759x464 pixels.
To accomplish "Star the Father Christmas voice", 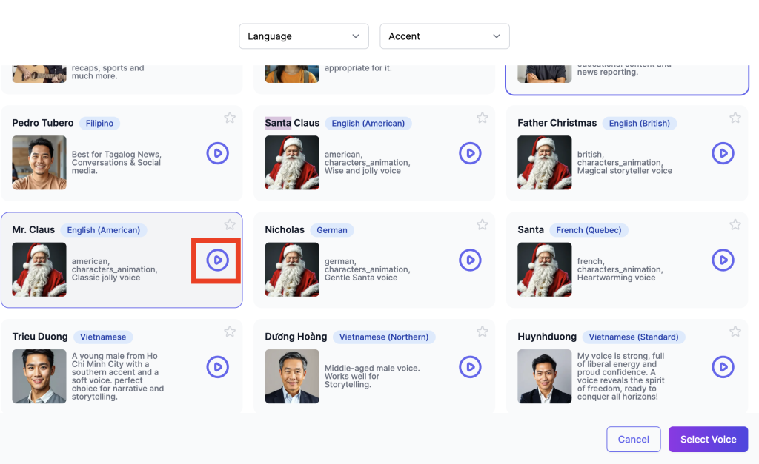I will pyautogui.click(x=735, y=118).
